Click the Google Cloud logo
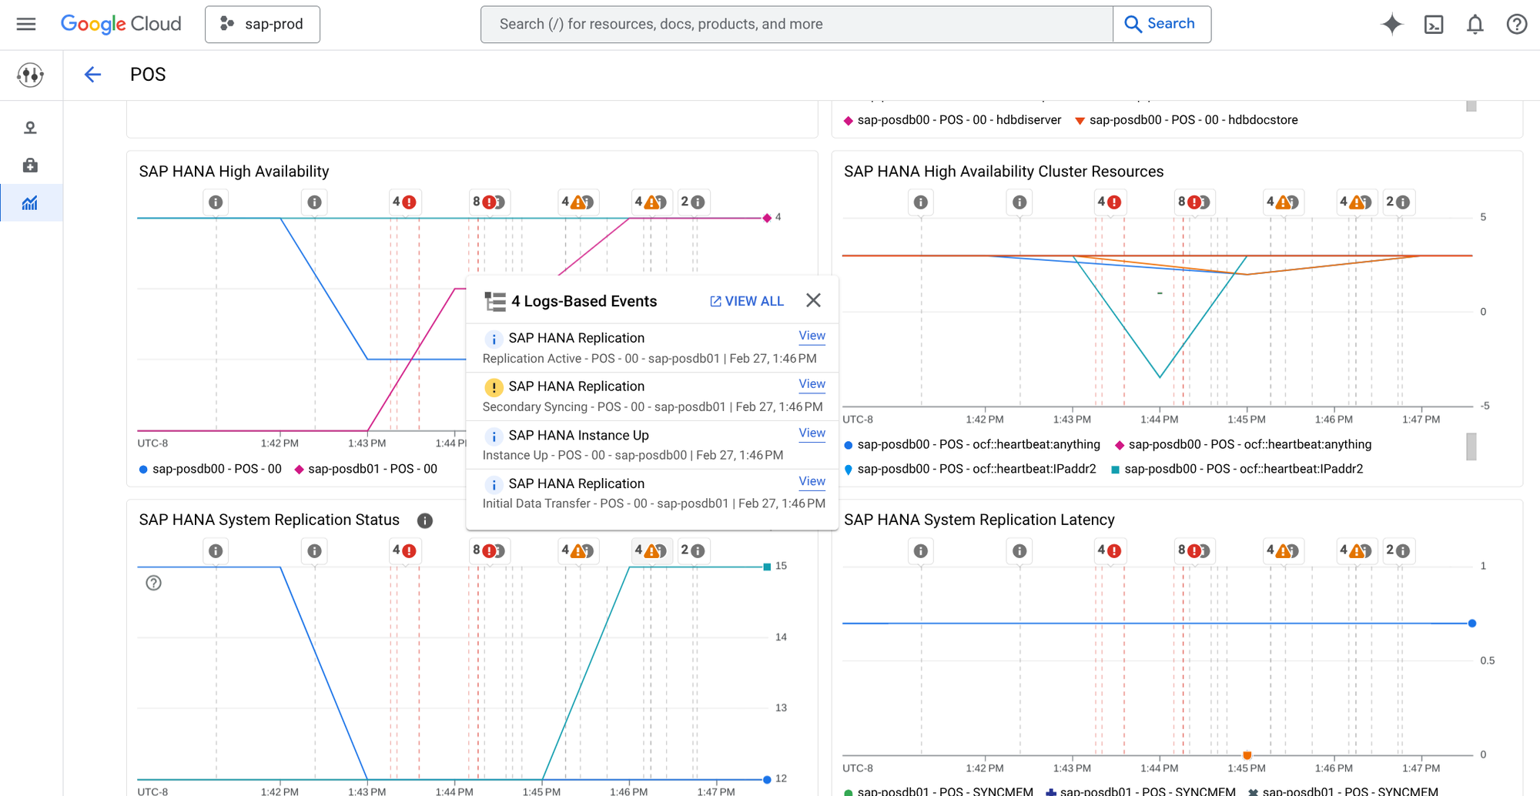 [121, 24]
